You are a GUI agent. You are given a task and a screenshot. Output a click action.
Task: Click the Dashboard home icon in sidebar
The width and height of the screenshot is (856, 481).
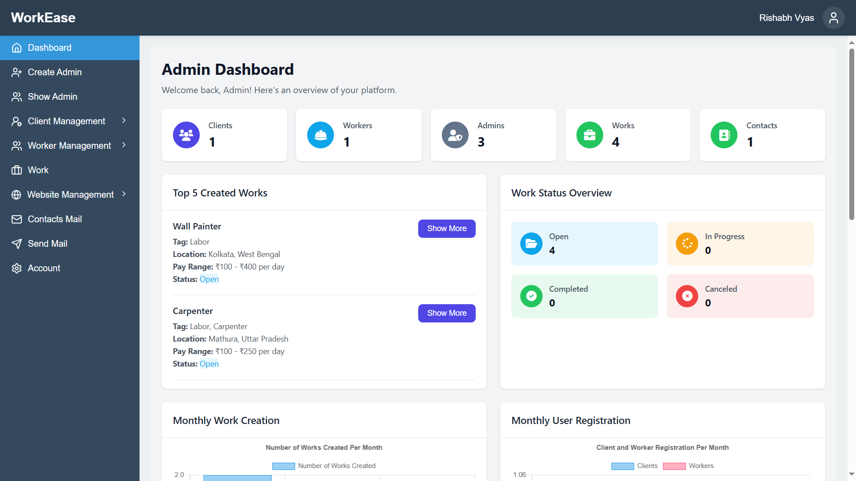(x=16, y=48)
